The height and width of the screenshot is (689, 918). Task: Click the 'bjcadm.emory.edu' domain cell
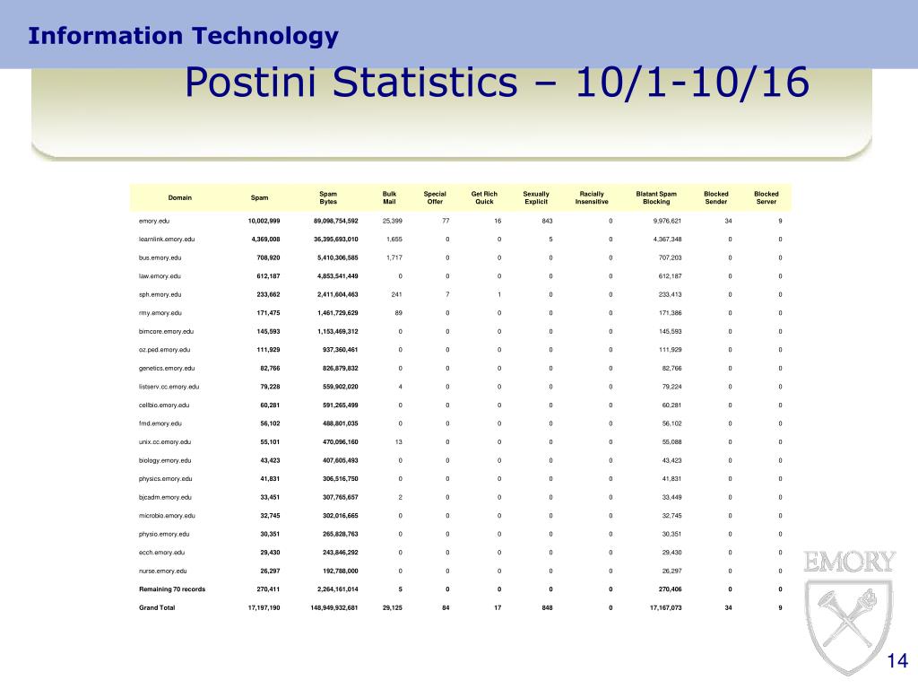click(165, 497)
